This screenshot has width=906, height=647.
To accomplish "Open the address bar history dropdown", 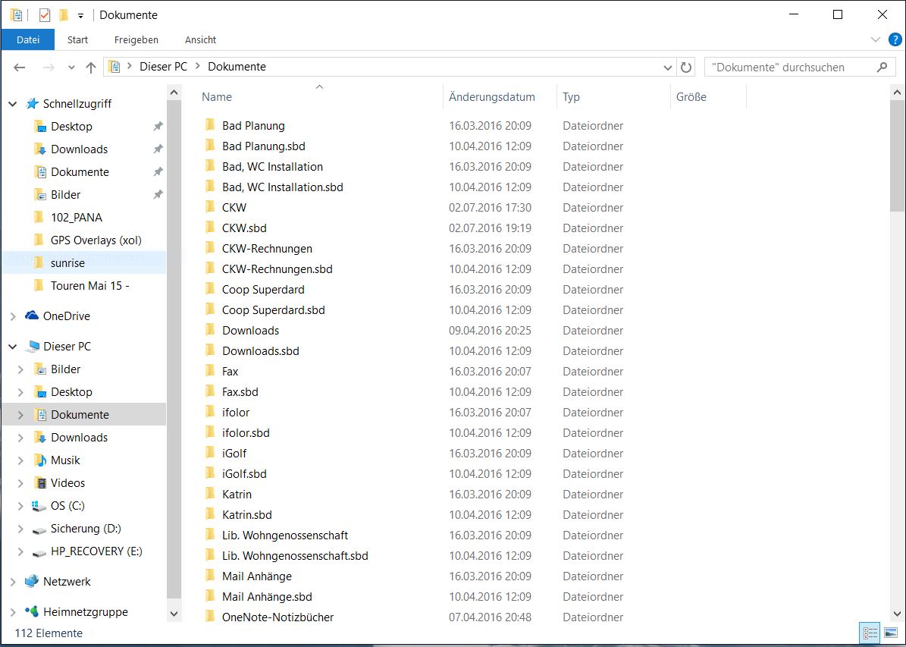I will click(x=668, y=67).
